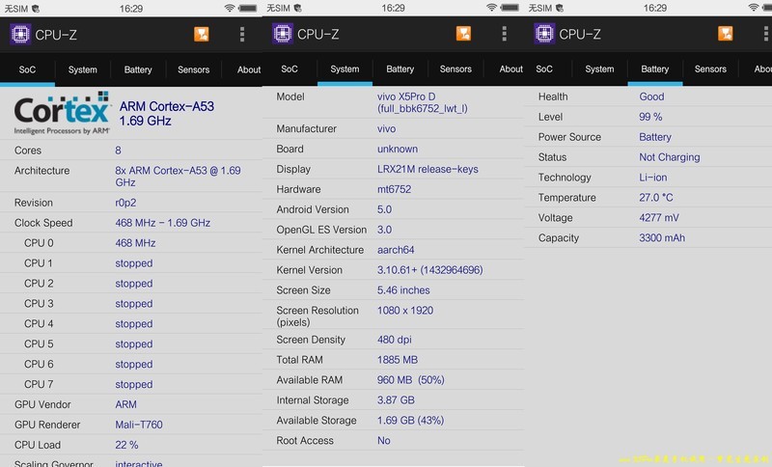
Task: Open the overflow menu in left screen
Action: click(x=242, y=34)
